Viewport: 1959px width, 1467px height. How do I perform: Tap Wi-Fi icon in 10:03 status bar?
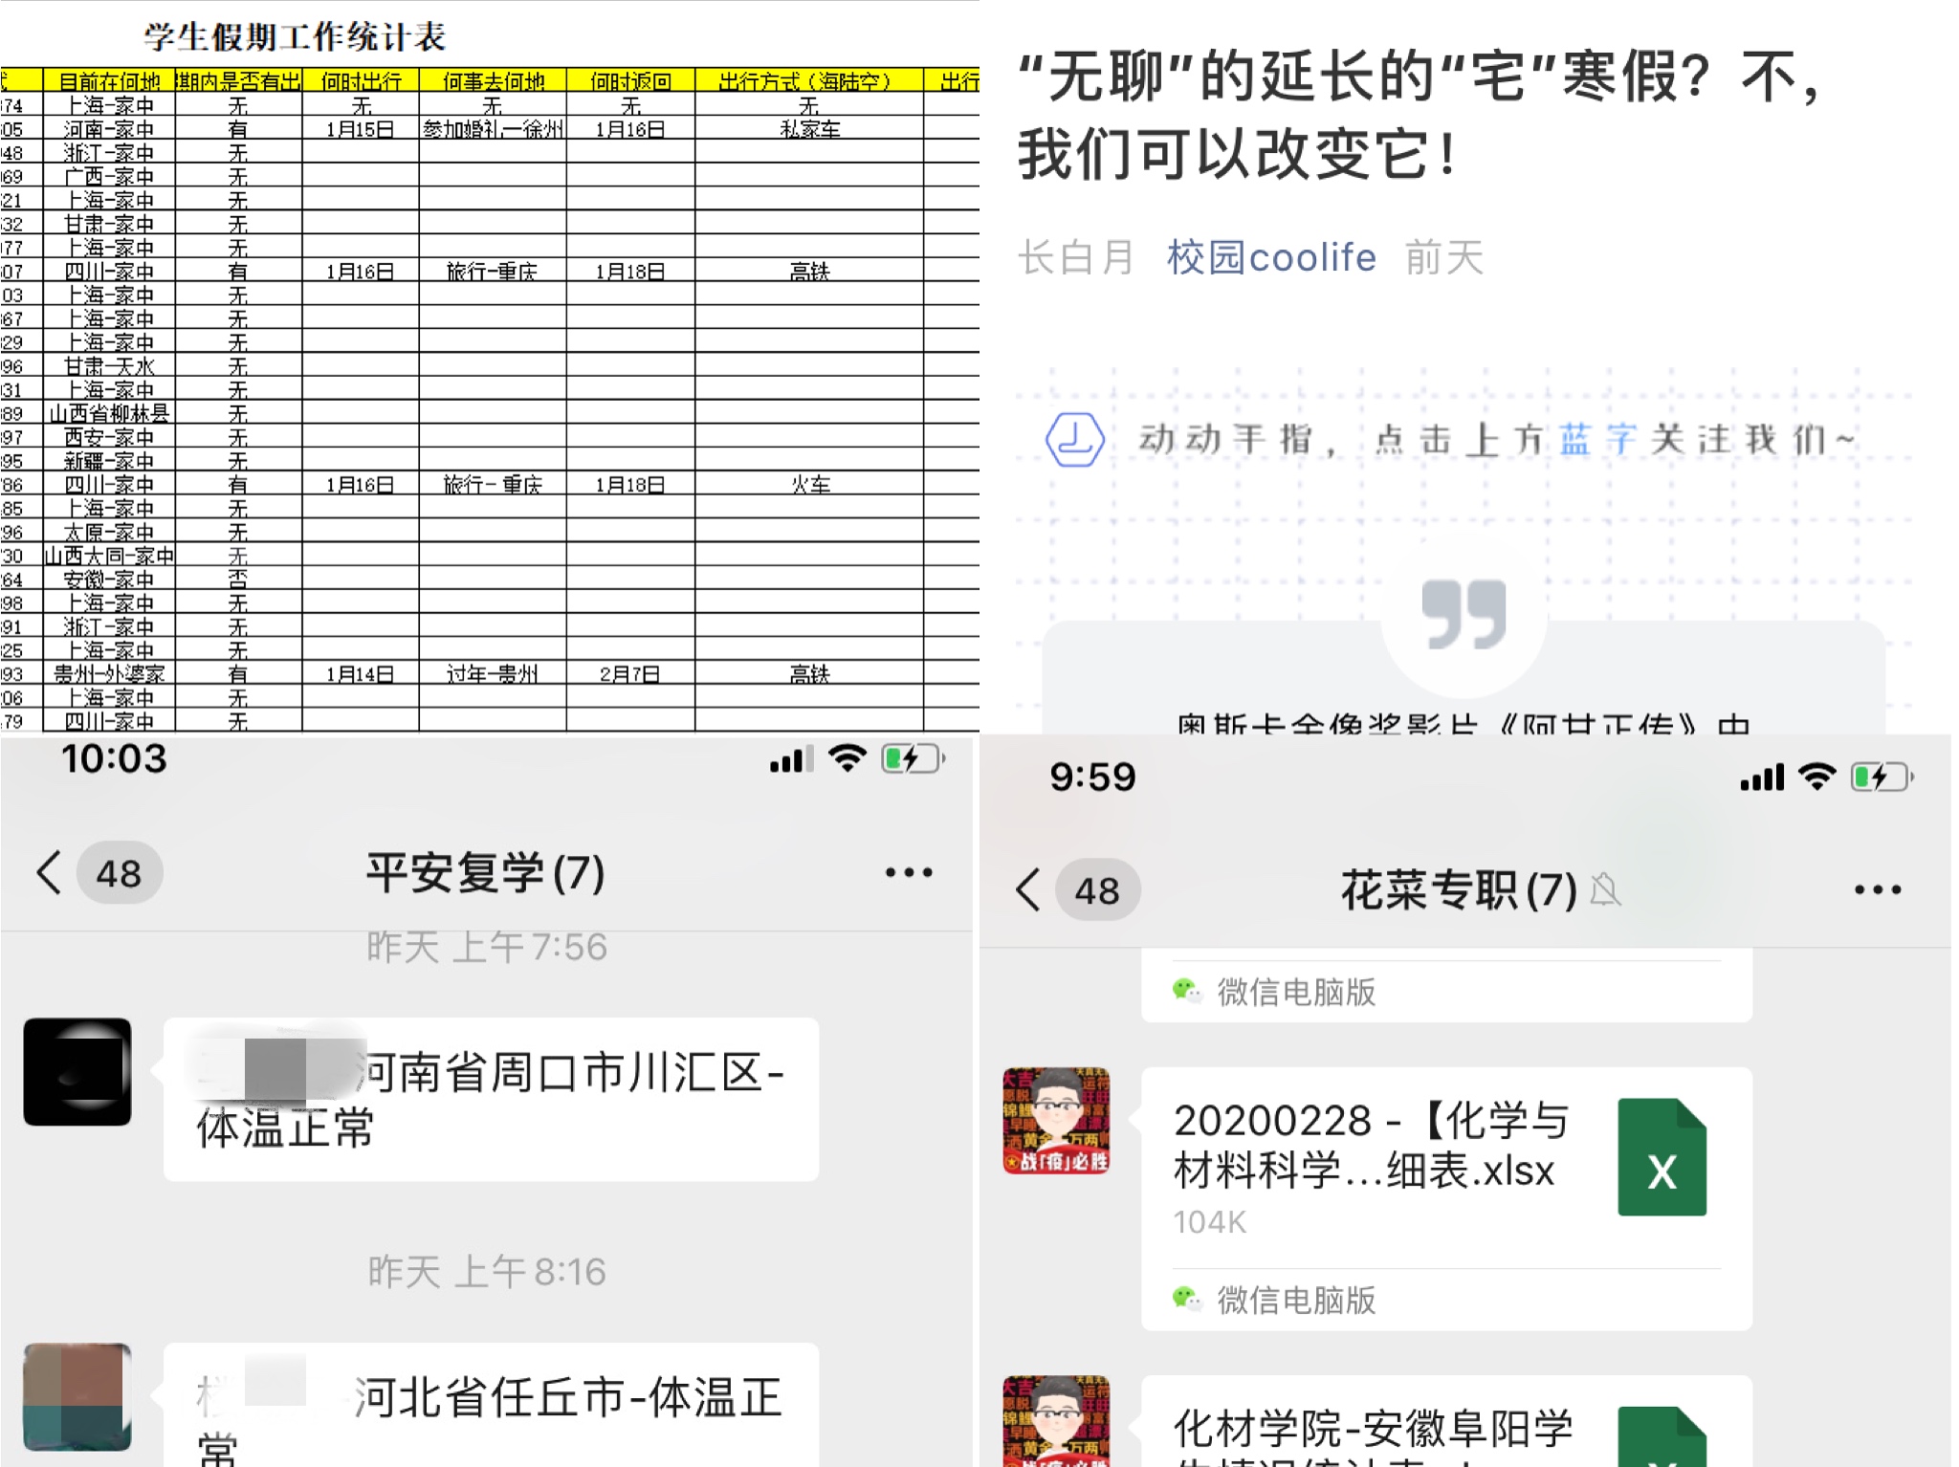(x=847, y=758)
